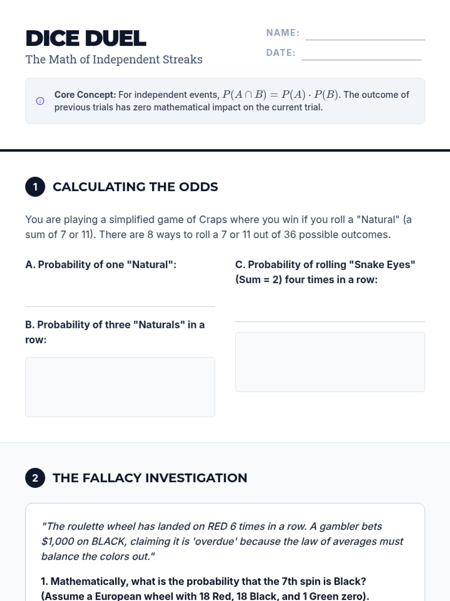
Task: Click the question A "Natural" probability label
Action: point(101,264)
